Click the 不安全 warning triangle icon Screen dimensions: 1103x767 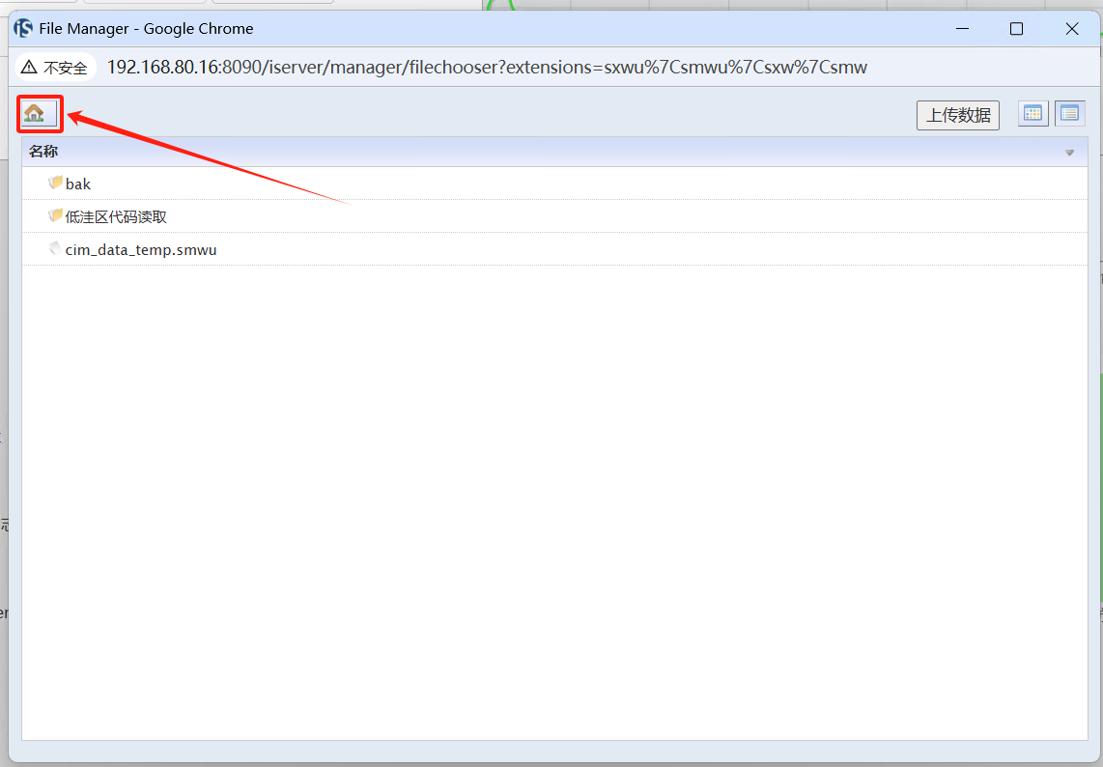point(29,68)
